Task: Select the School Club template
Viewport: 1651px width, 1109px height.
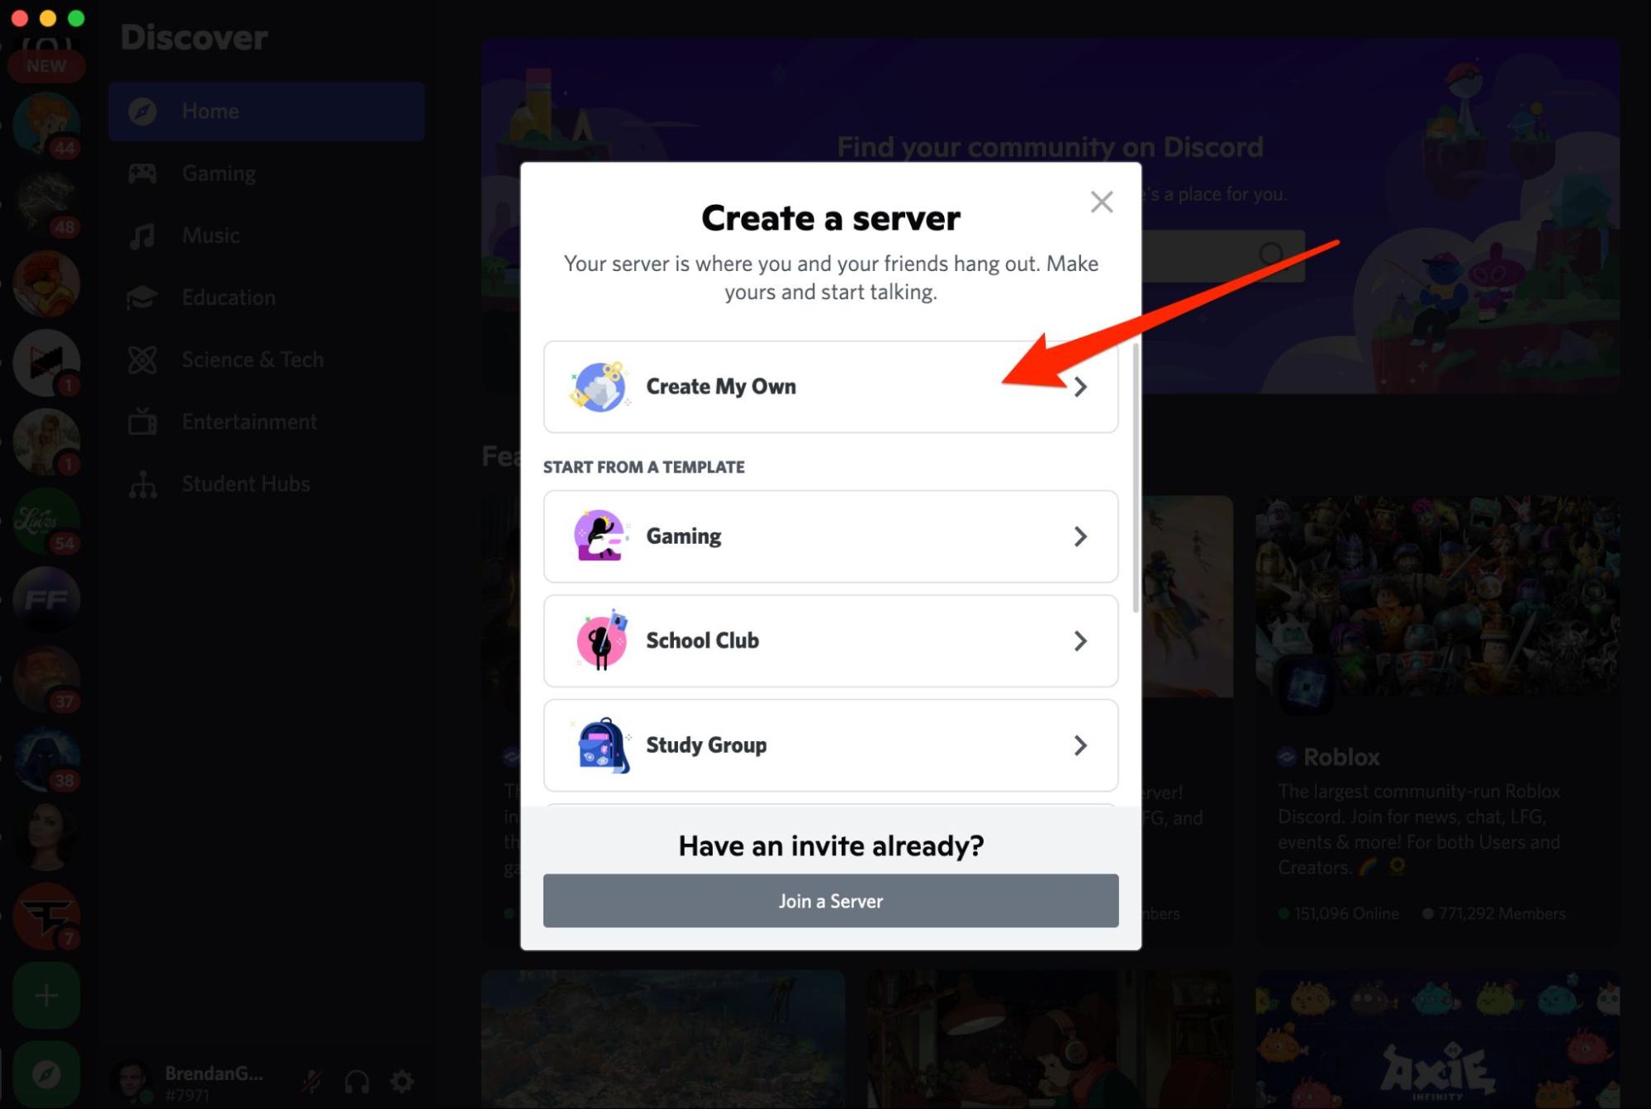Action: click(x=830, y=640)
